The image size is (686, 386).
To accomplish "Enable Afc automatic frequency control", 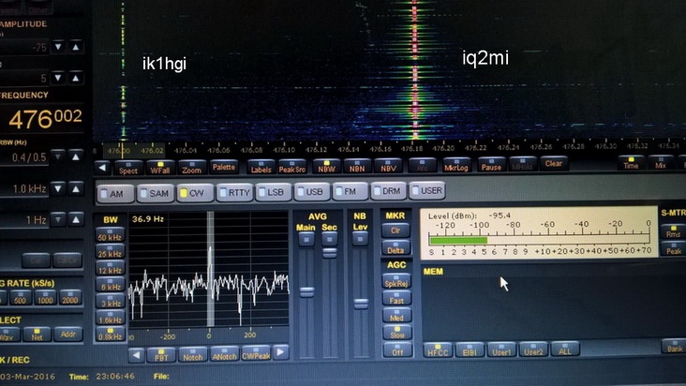I will click(422, 165).
